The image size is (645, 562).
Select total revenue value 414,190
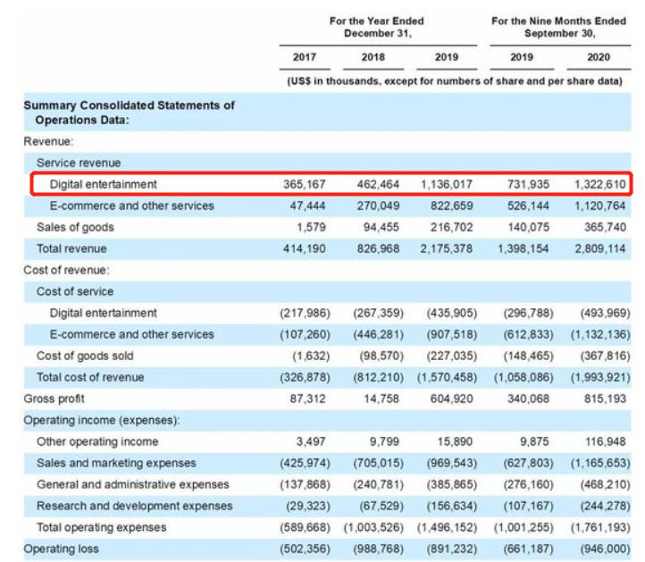(x=304, y=248)
